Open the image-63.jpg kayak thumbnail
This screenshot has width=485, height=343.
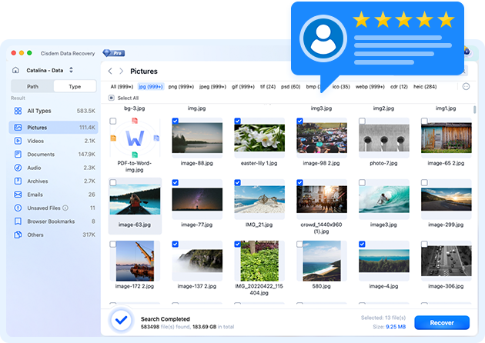click(135, 199)
